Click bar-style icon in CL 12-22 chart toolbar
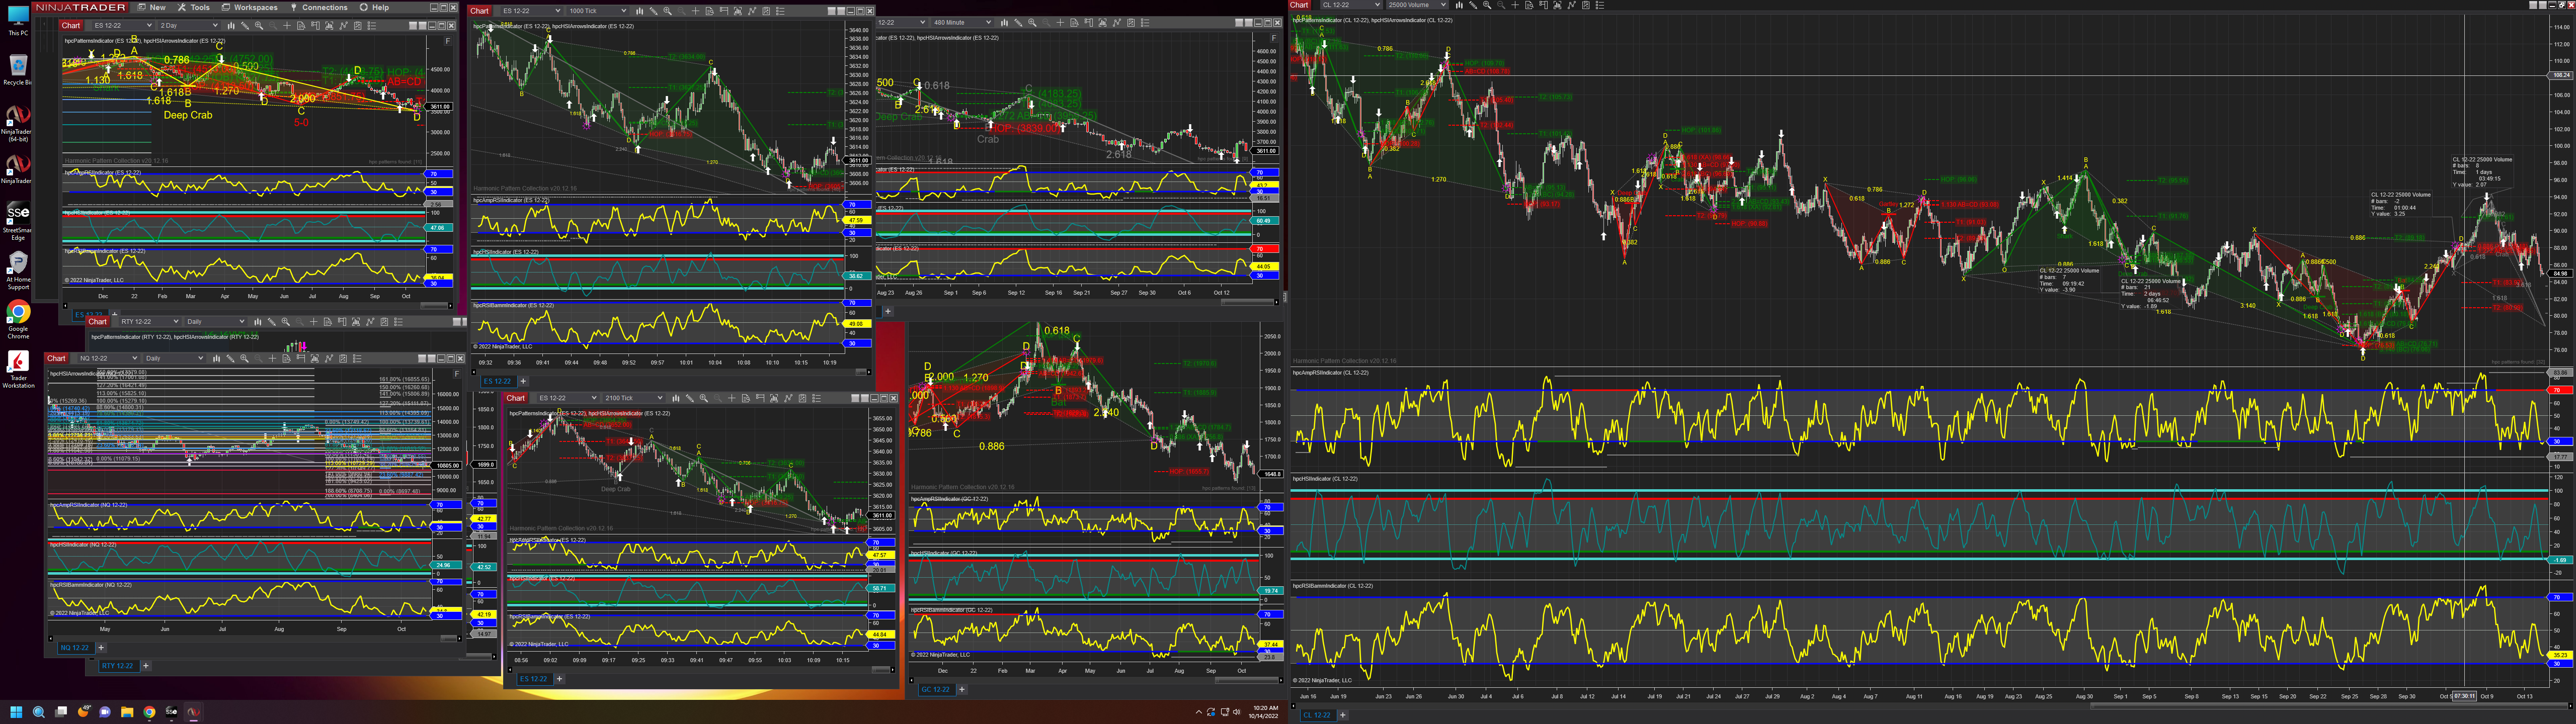This screenshot has height=724, width=2576. [1459, 5]
